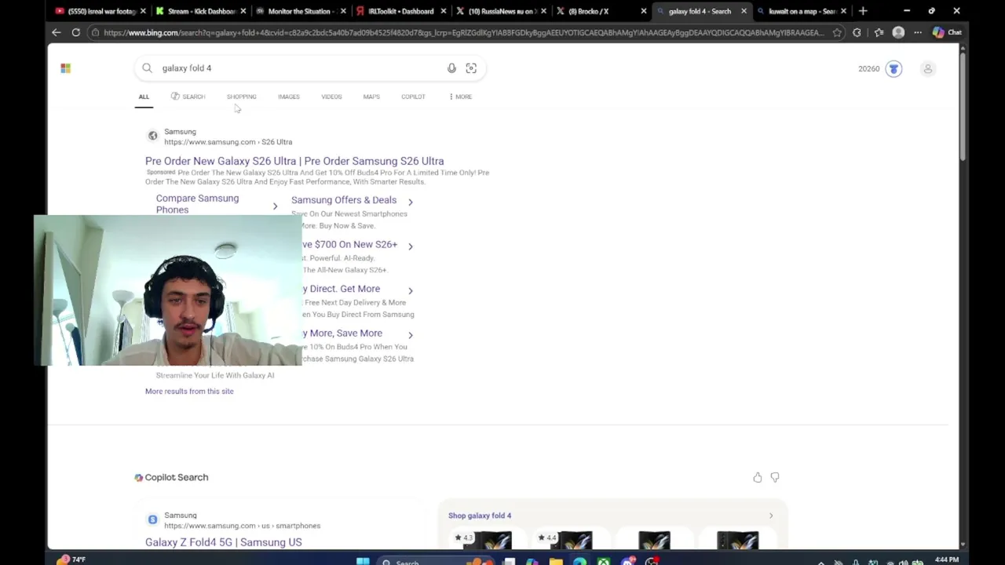Close the Stream - Kick Dashboard tab

click(243, 11)
